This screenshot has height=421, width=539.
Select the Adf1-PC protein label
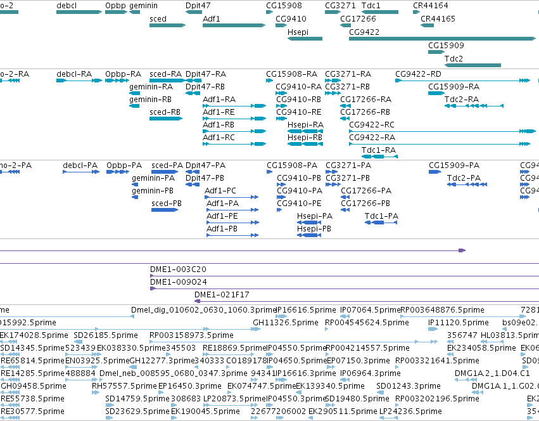[220, 191]
